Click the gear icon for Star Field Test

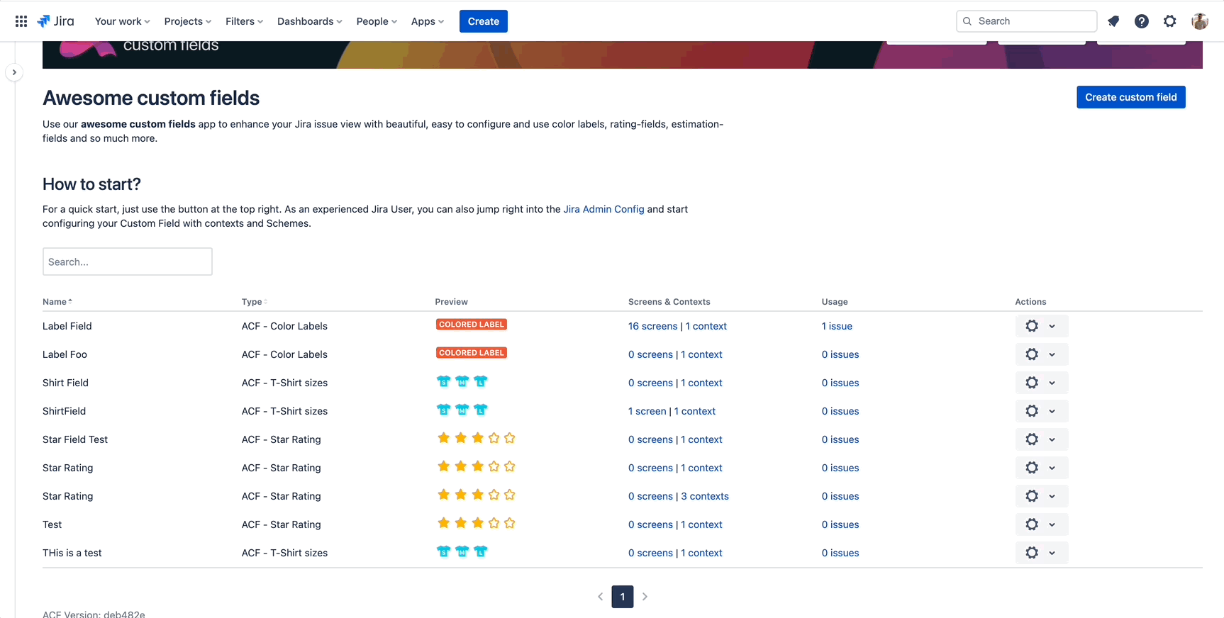[x=1032, y=439]
